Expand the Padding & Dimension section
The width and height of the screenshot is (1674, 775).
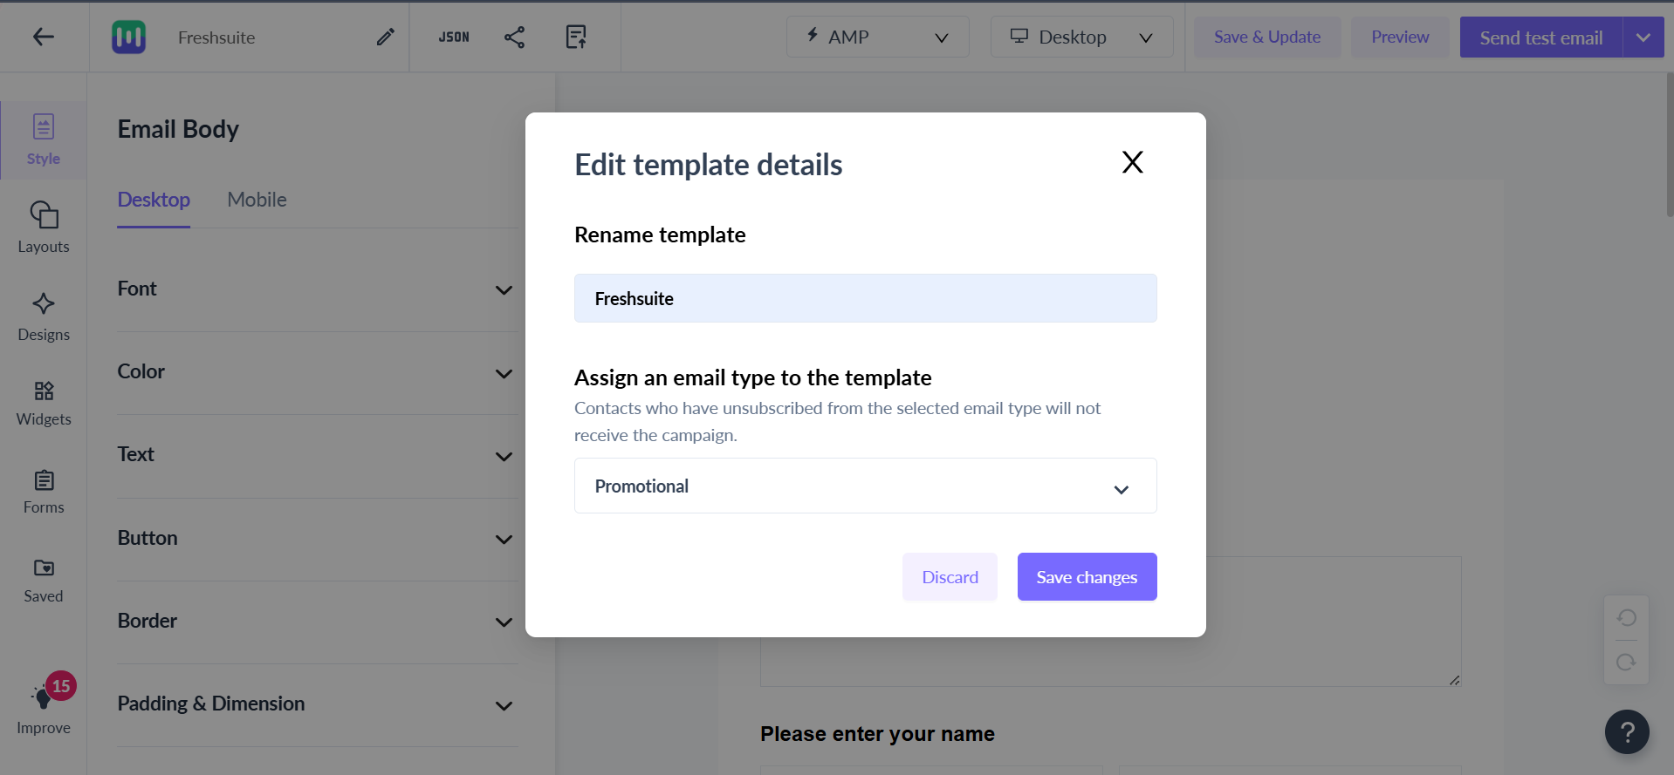point(317,704)
